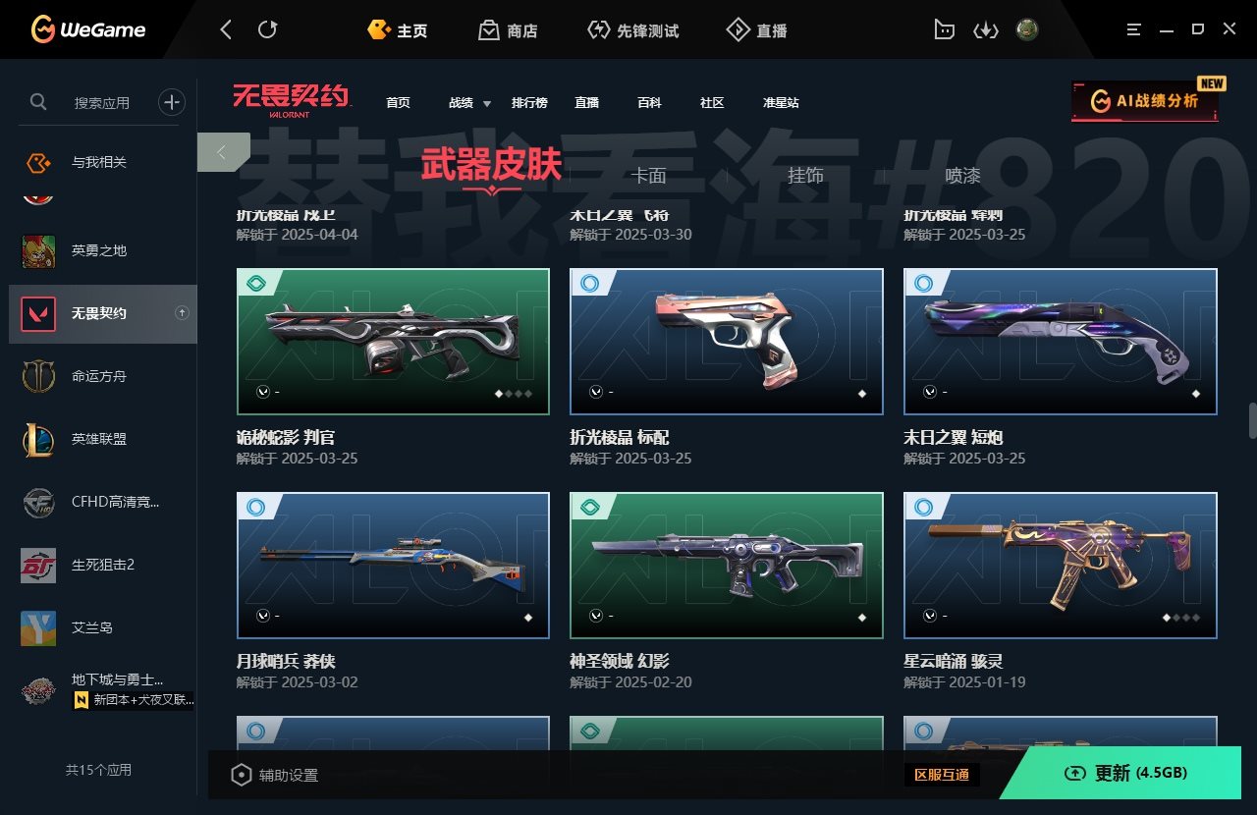
Task: Switch to the 喷漆 tab
Action: (x=962, y=175)
